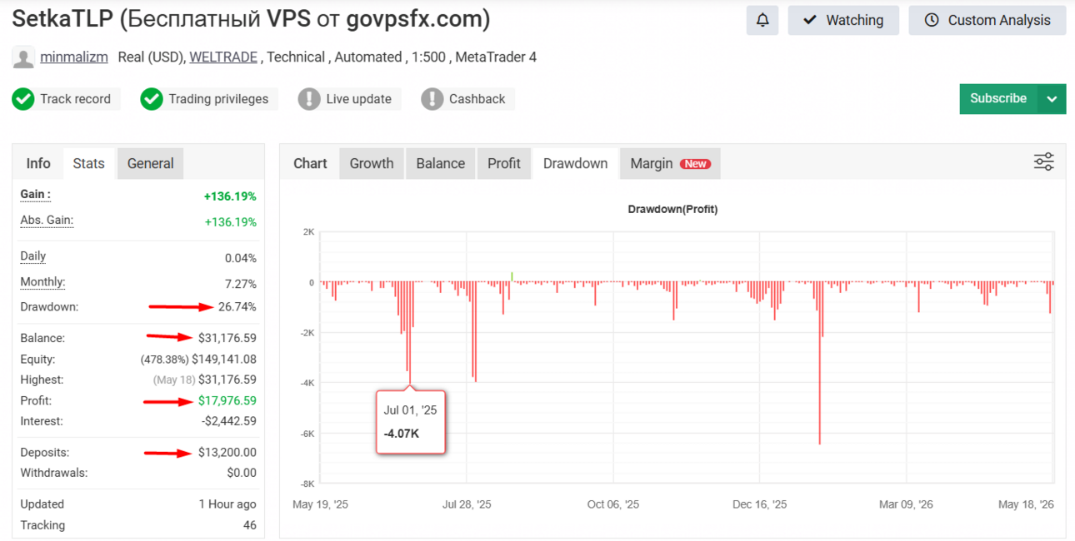The image size is (1075, 541).
Task: Click the small green positive bar on chart
Action: click(512, 276)
